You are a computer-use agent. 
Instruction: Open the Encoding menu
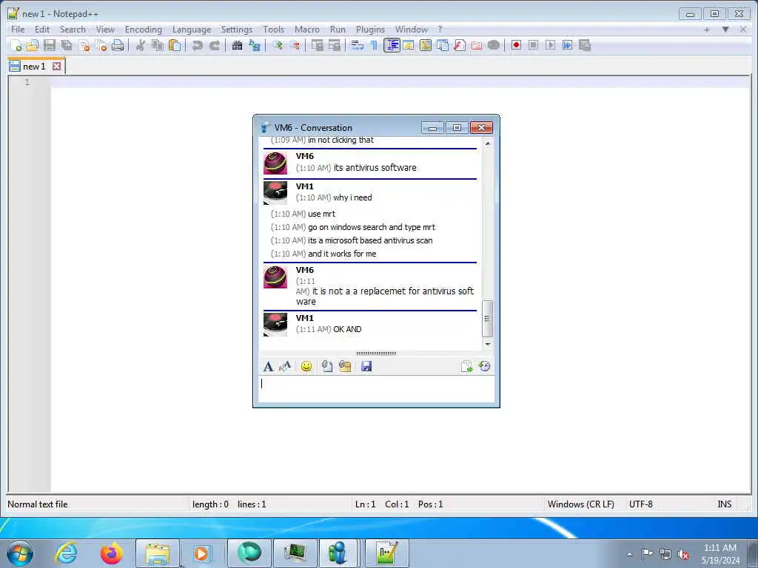144,30
